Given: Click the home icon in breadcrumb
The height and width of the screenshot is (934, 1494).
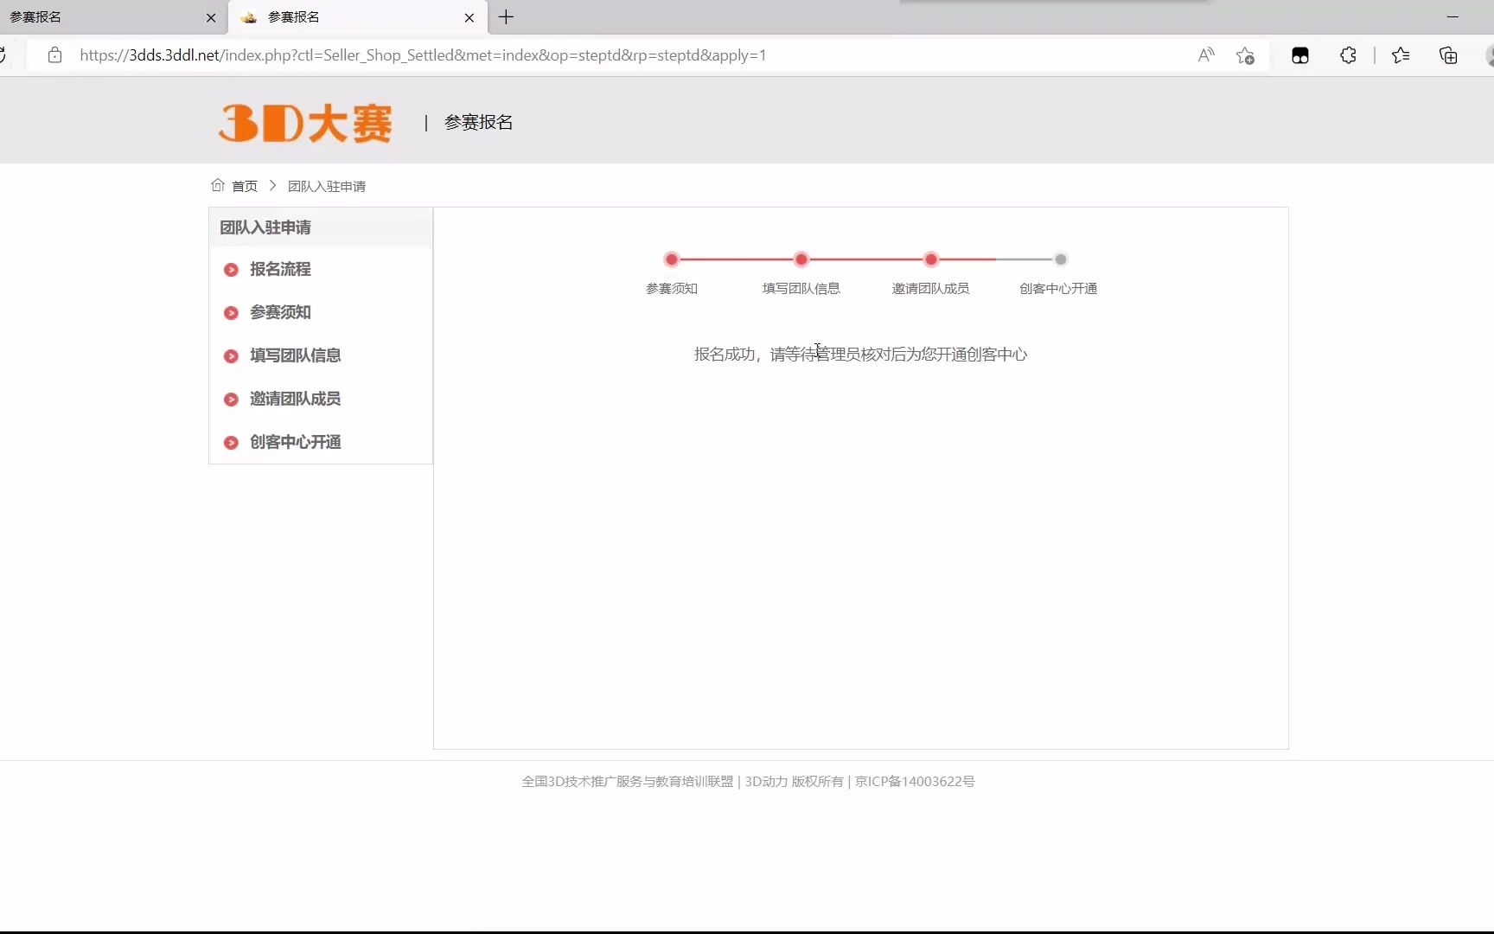Looking at the screenshot, I should point(218,185).
